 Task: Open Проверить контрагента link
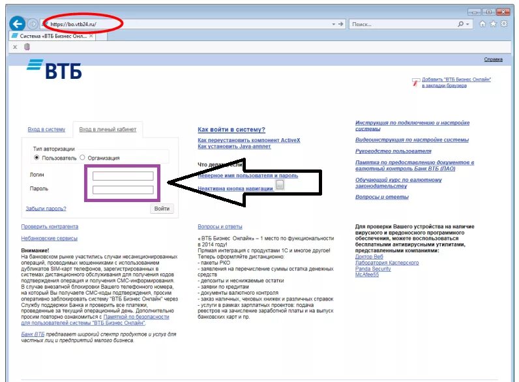[50, 227]
